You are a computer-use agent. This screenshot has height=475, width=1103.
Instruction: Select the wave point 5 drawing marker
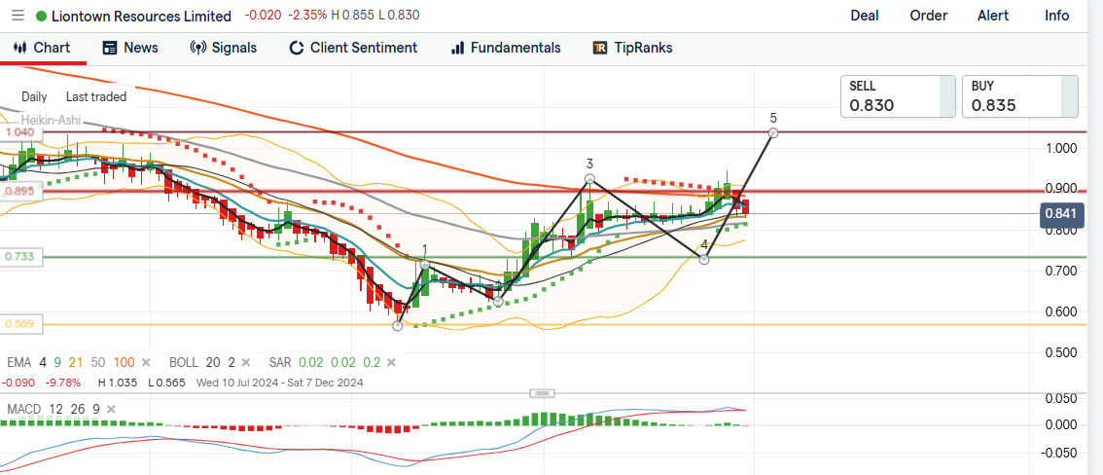pos(773,132)
